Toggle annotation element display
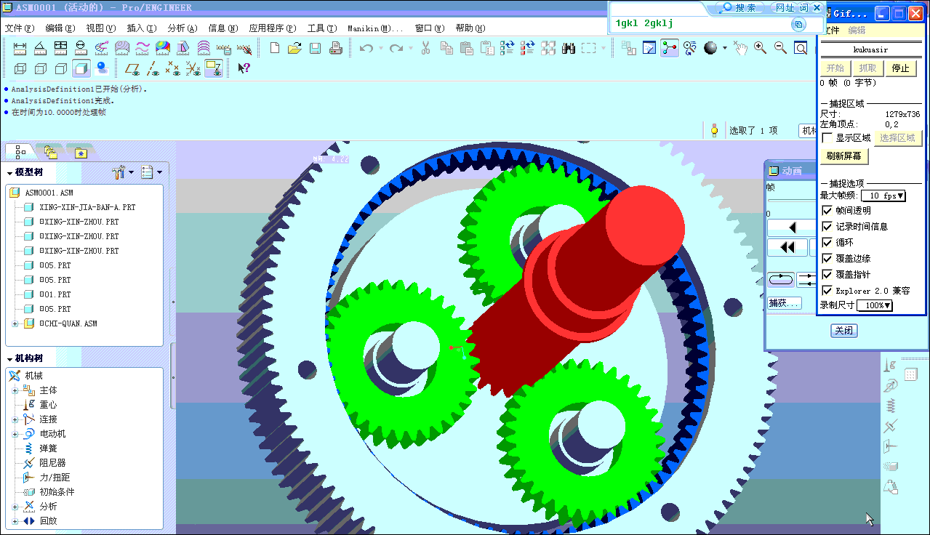 (x=214, y=68)
